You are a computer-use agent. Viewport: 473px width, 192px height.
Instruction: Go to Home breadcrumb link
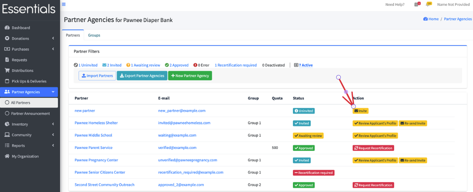(x=431, y=19)
